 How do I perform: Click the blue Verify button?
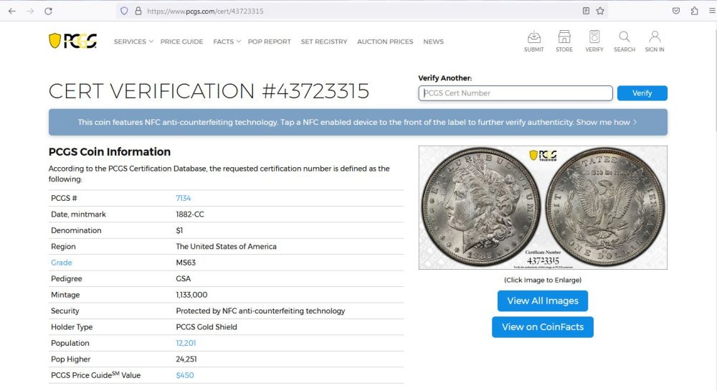[642, 93]
